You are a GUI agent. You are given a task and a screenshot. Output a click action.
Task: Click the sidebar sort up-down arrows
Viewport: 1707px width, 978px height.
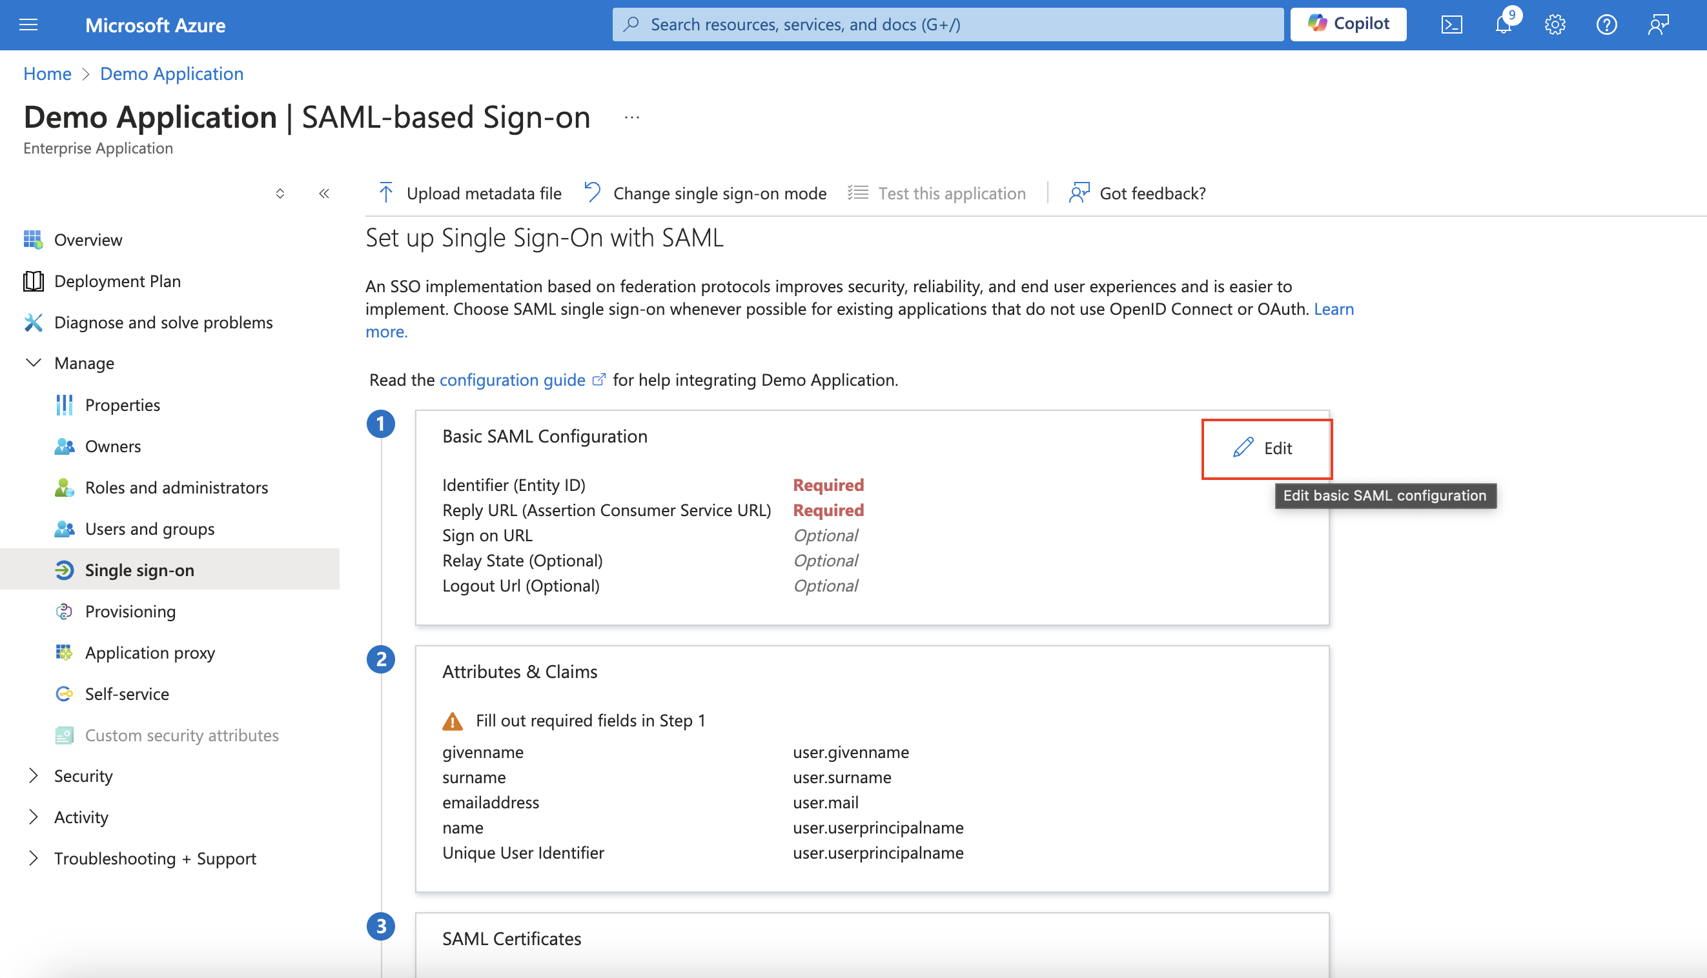tap(280, 194)
